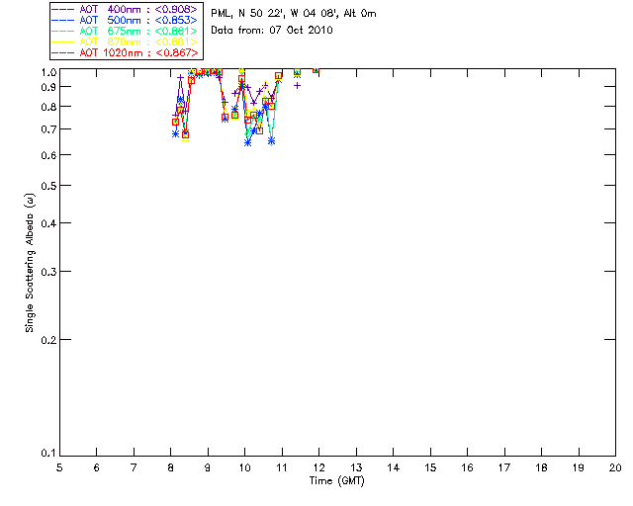Click the 12 tick label on time axis

(x=318, y=467)
